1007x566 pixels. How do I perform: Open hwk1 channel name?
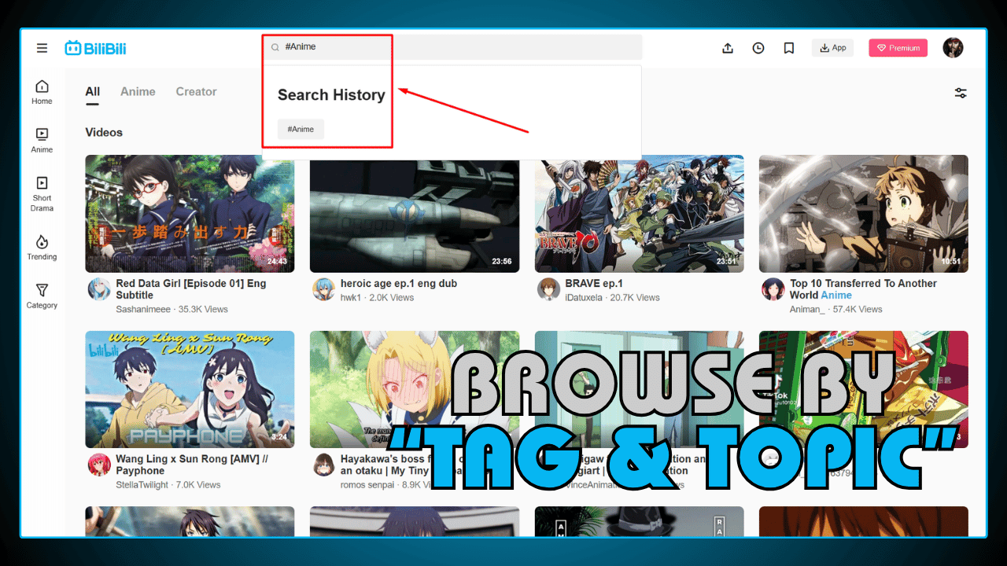tap(351, 297)
